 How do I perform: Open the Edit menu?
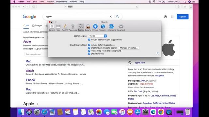click(x=35, y=2)
